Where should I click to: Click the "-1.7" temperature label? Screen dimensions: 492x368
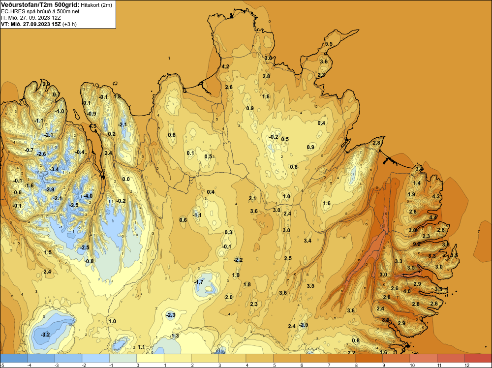[199, 282]
